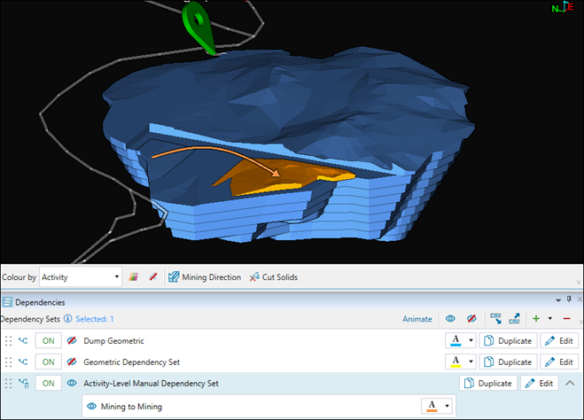Click the Geometric Dependency Set type icon
The height and width of the screenshot is (420, 584).
coord(23,362)
